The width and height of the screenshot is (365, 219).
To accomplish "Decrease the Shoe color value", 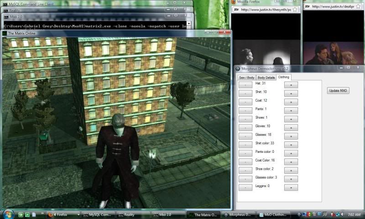I will tap(245, 170).
